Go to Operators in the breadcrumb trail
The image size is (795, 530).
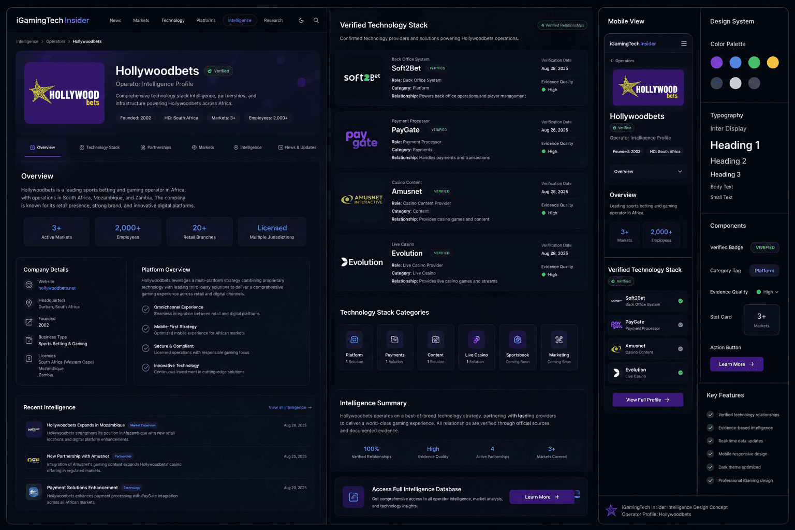(x=55, y=41)
